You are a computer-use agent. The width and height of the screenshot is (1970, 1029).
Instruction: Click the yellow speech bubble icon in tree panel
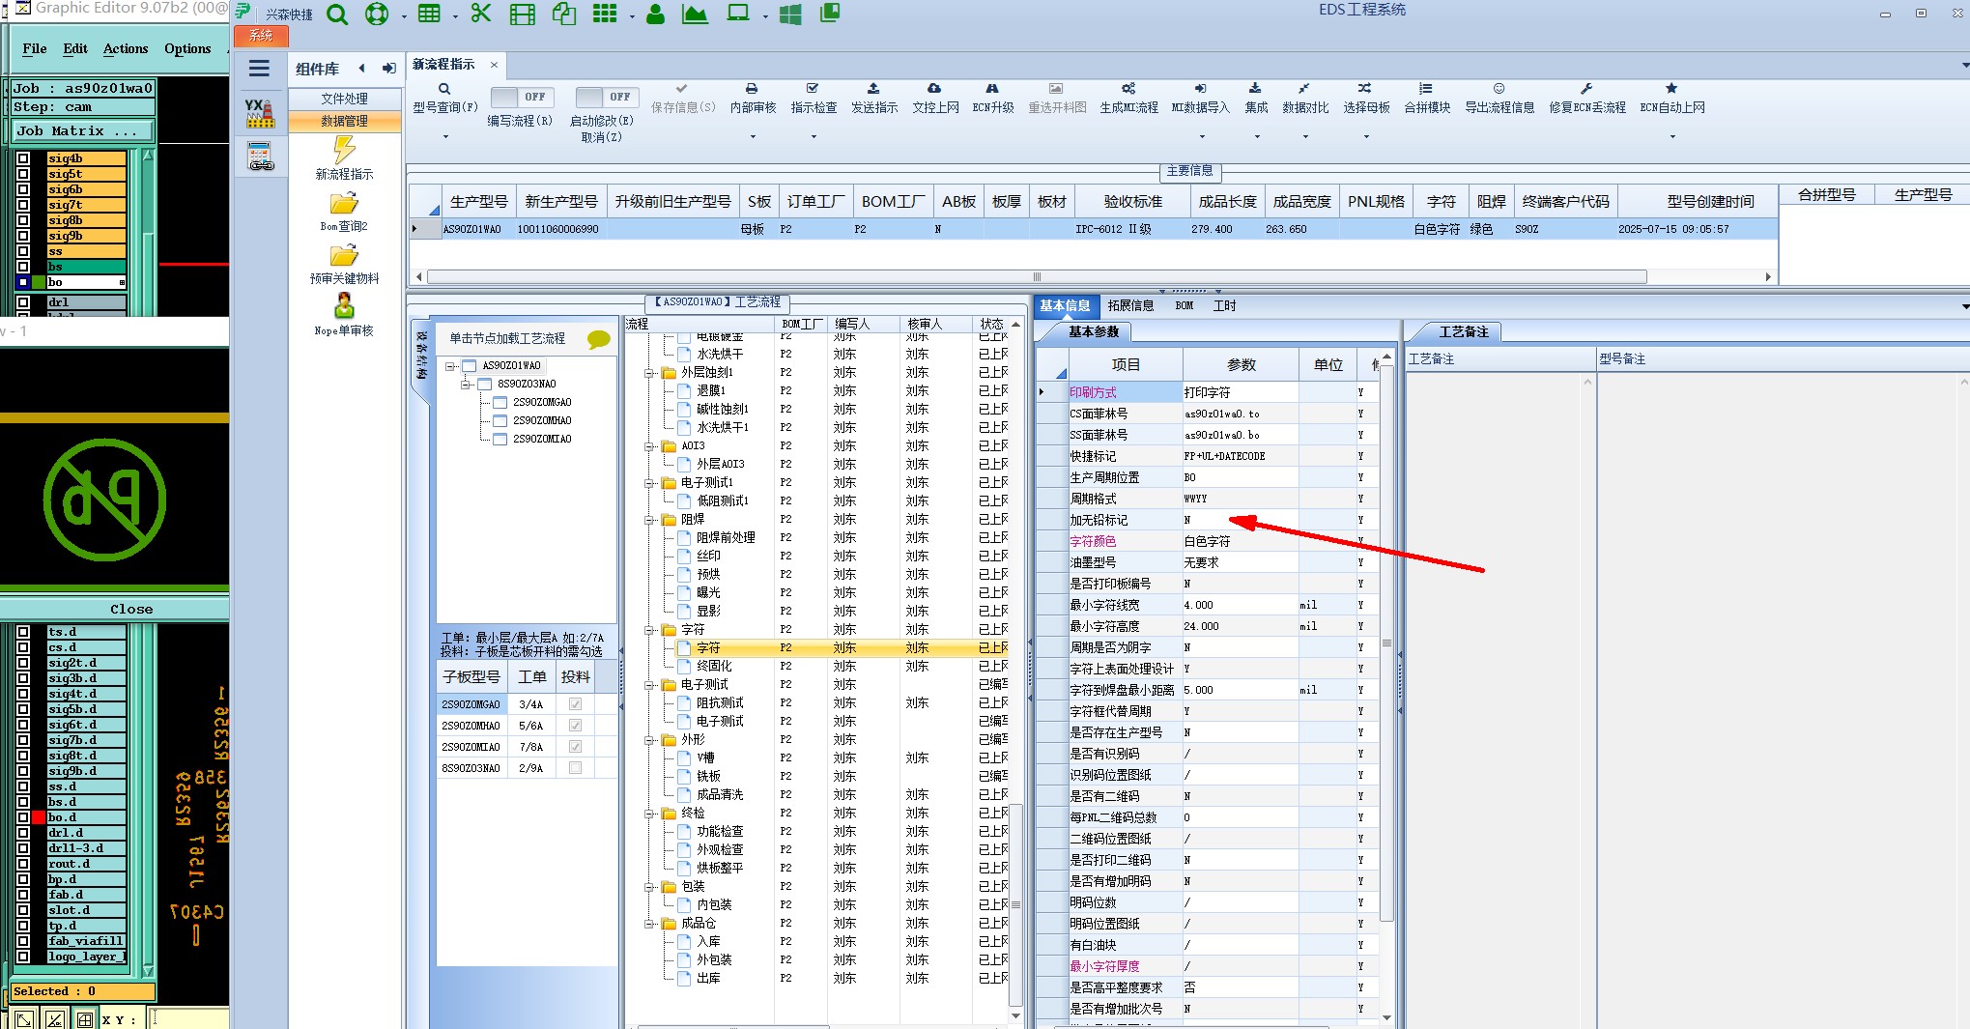click(599, 339)
